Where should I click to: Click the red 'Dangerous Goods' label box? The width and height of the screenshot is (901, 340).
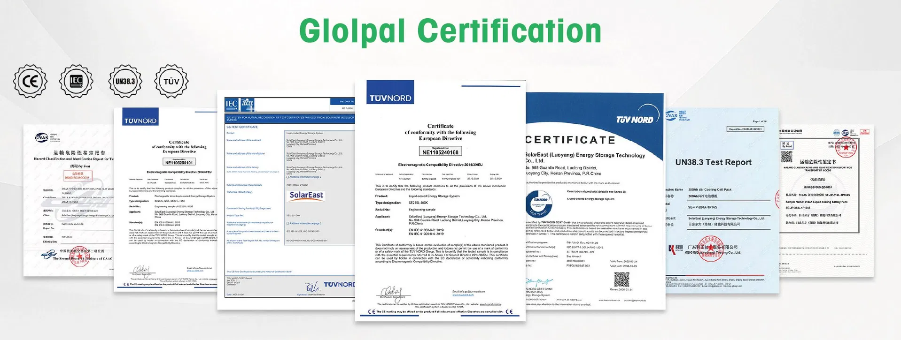click(x=78, y=176)
